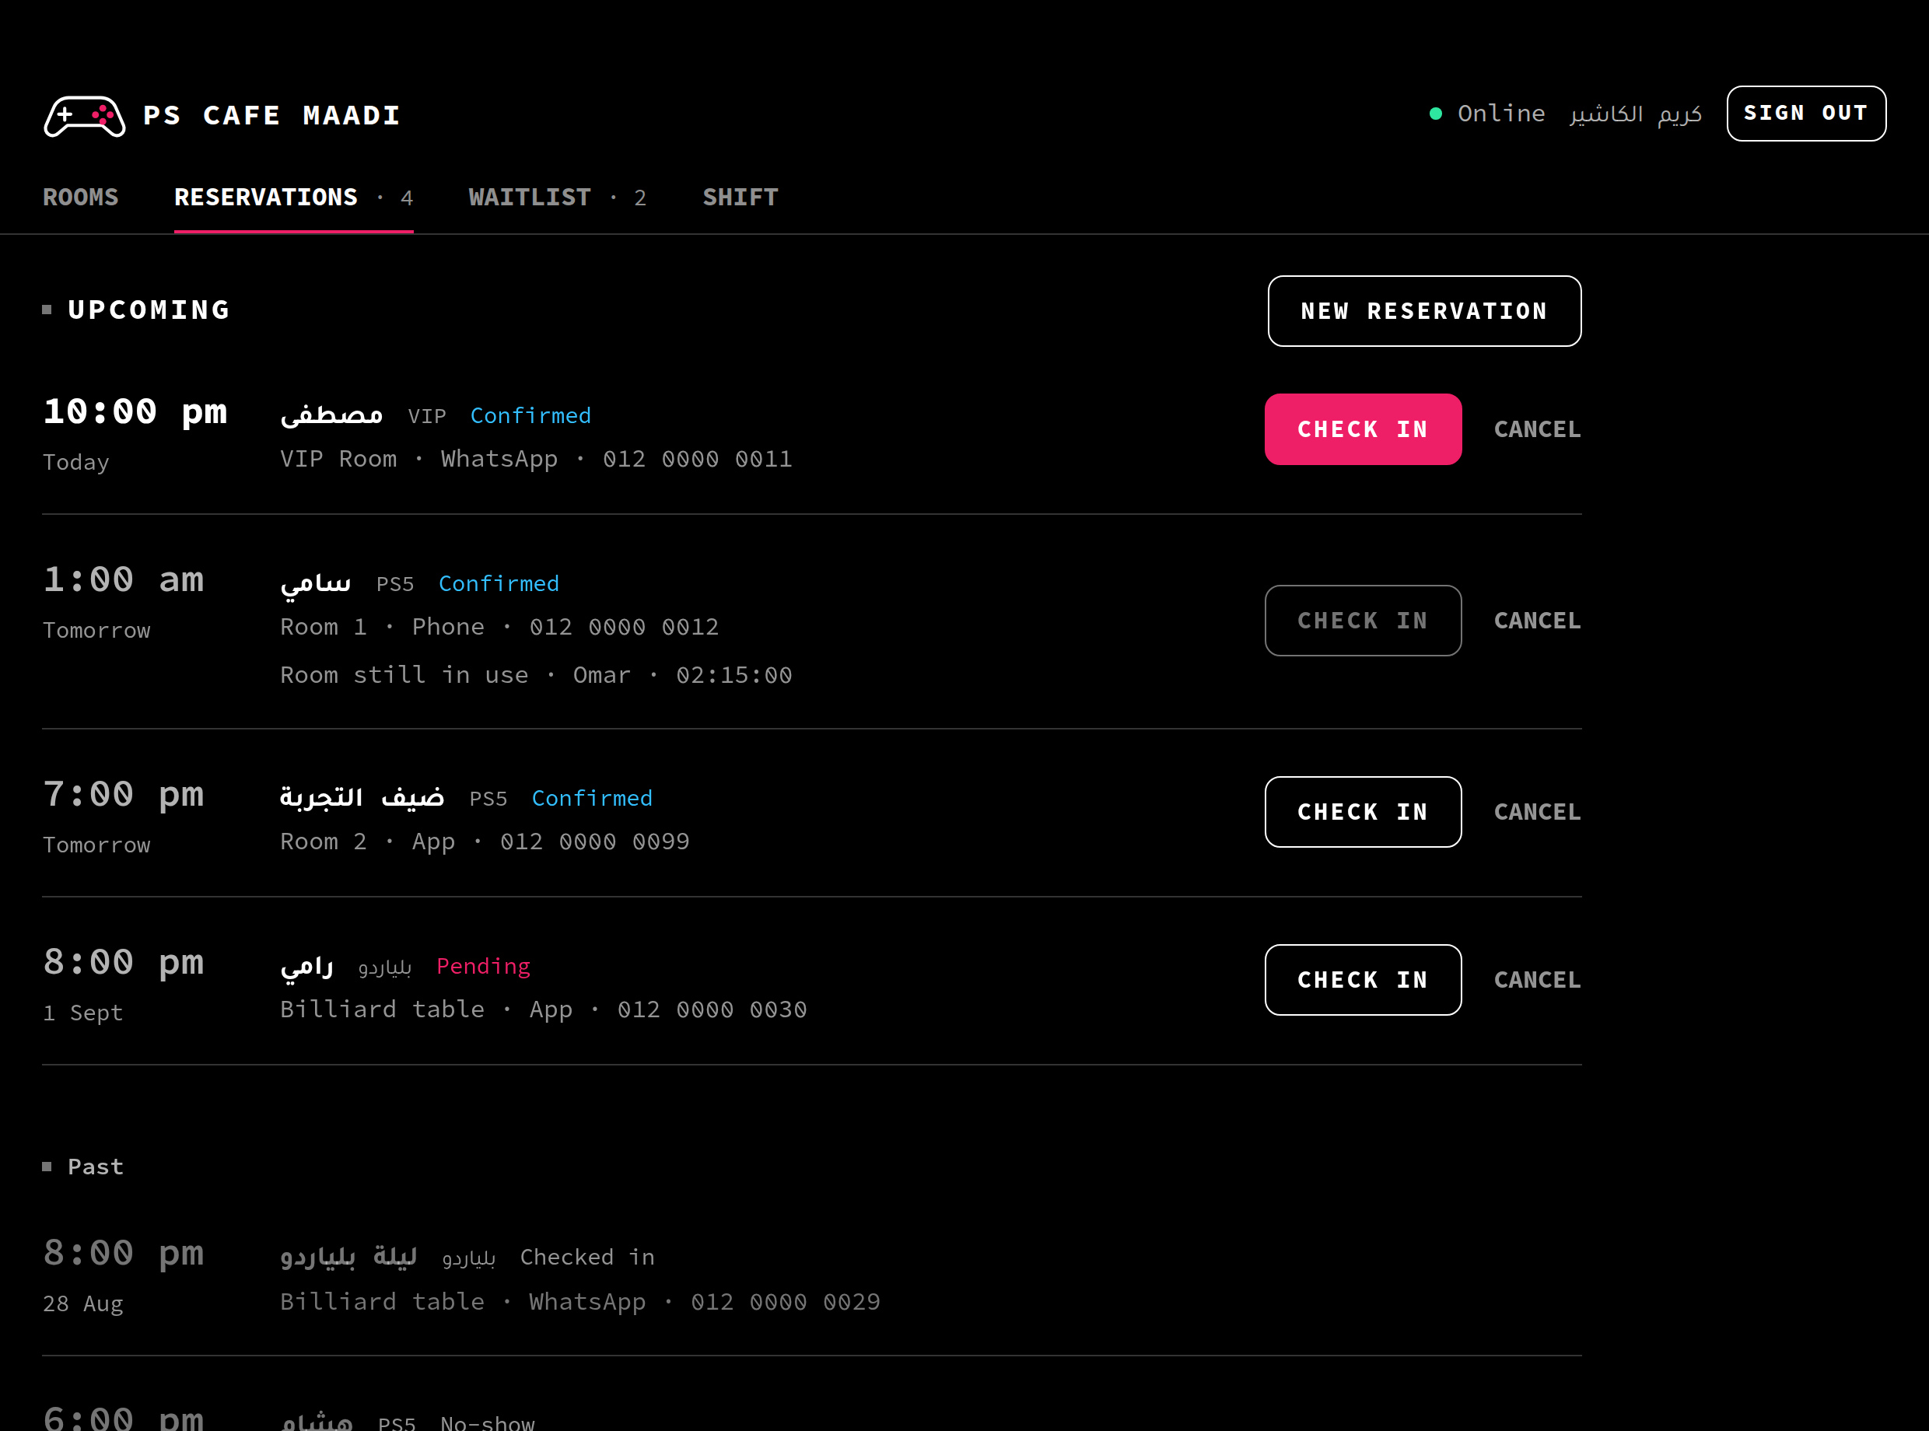Viewport: 1929px width, 1431px height.
Task: Click the guest name ضيف التجربة
Action: [362, 797]
